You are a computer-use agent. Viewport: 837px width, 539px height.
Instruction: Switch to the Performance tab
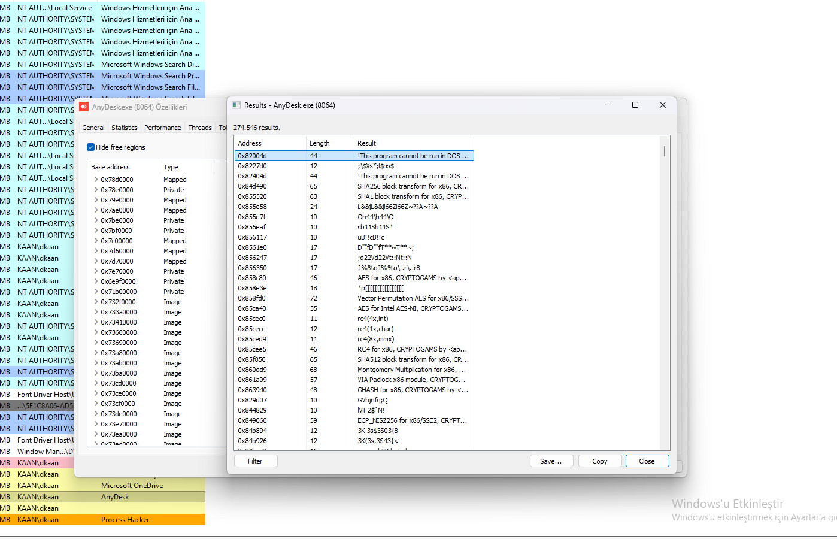(x=163, y=128)
